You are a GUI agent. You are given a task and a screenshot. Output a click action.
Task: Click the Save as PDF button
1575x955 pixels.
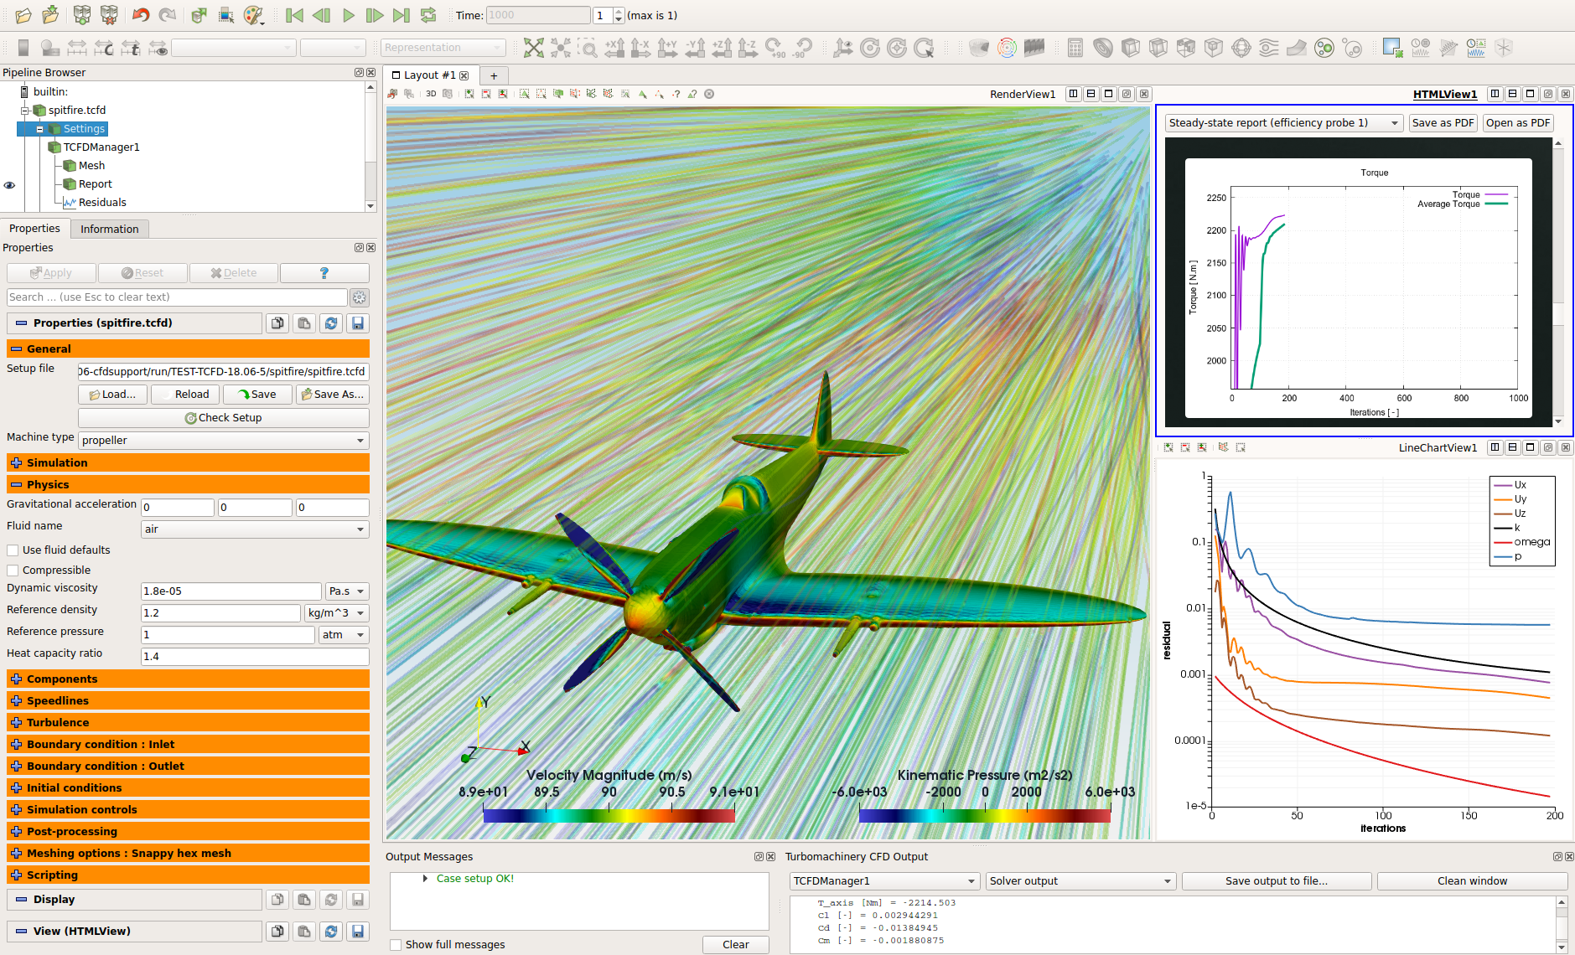[x=1442, y=123]
